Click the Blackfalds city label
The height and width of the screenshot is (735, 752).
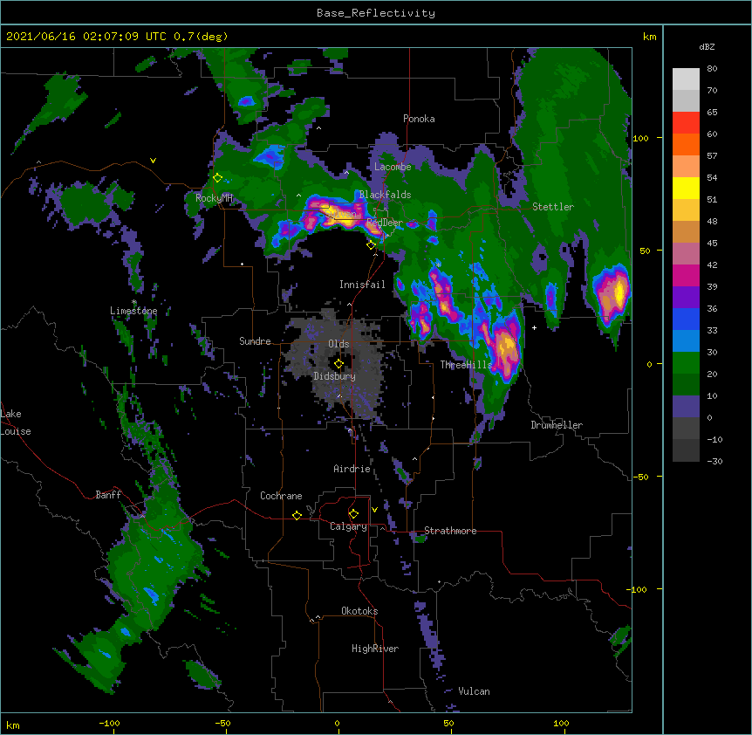coord(385,195)
